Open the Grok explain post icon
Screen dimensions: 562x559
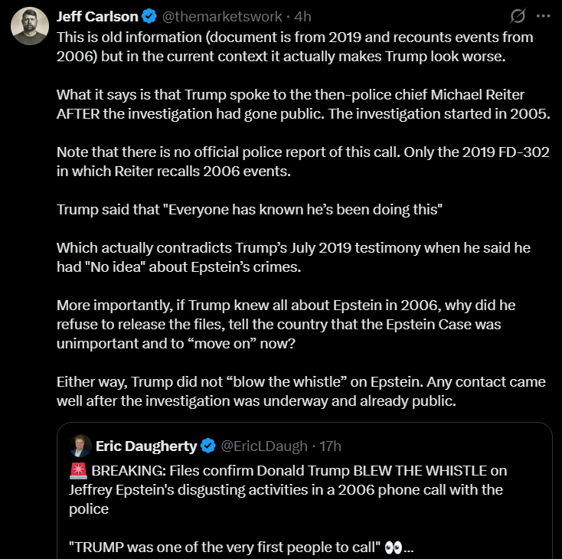point(518,16)
